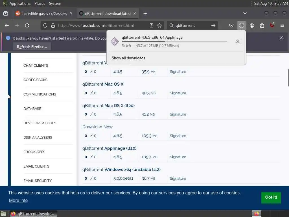Download qBittorrent Windows x64 (unstable lt12)
Image resolution: width=289 pixels, height=217 pixels.
point(121,170)
